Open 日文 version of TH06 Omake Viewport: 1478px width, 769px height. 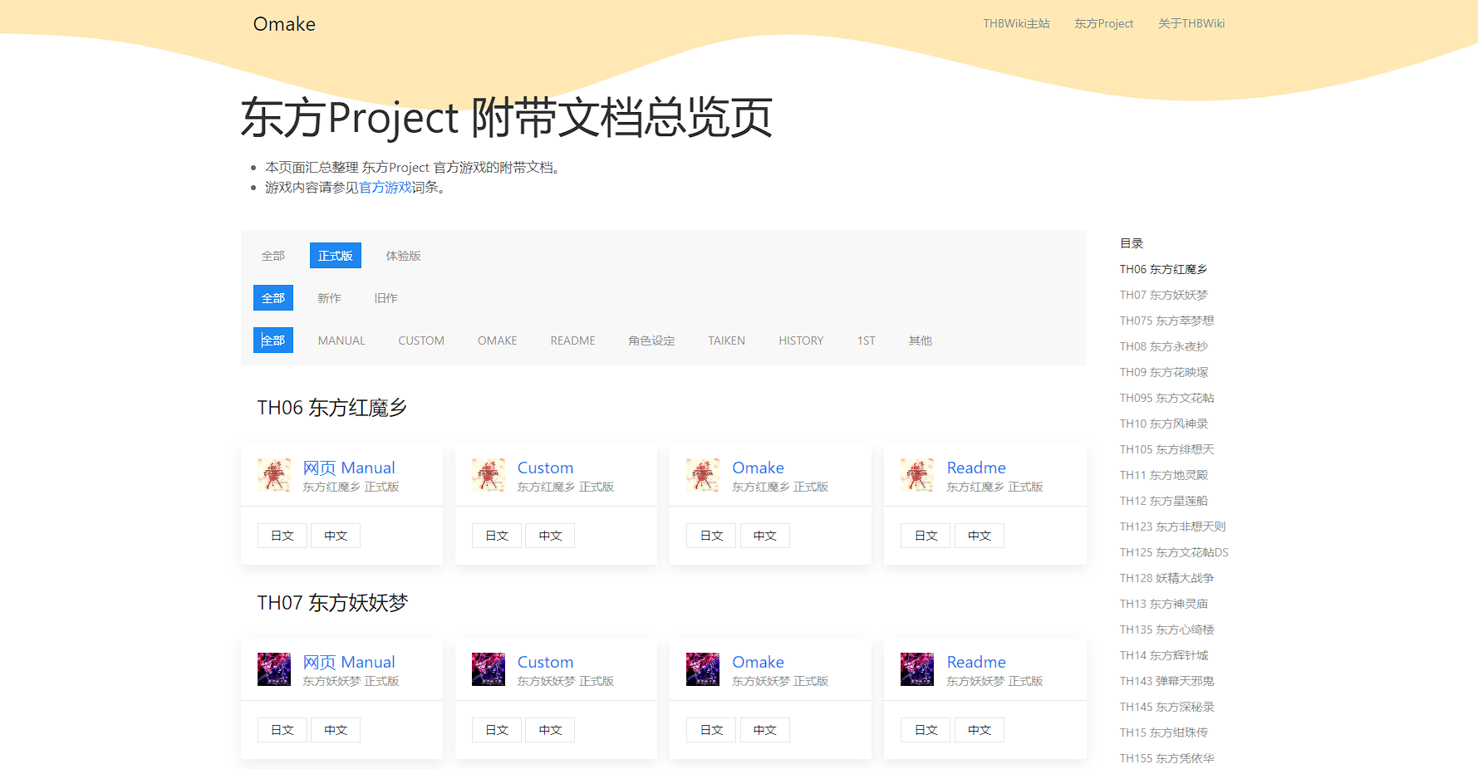[712, 536]
